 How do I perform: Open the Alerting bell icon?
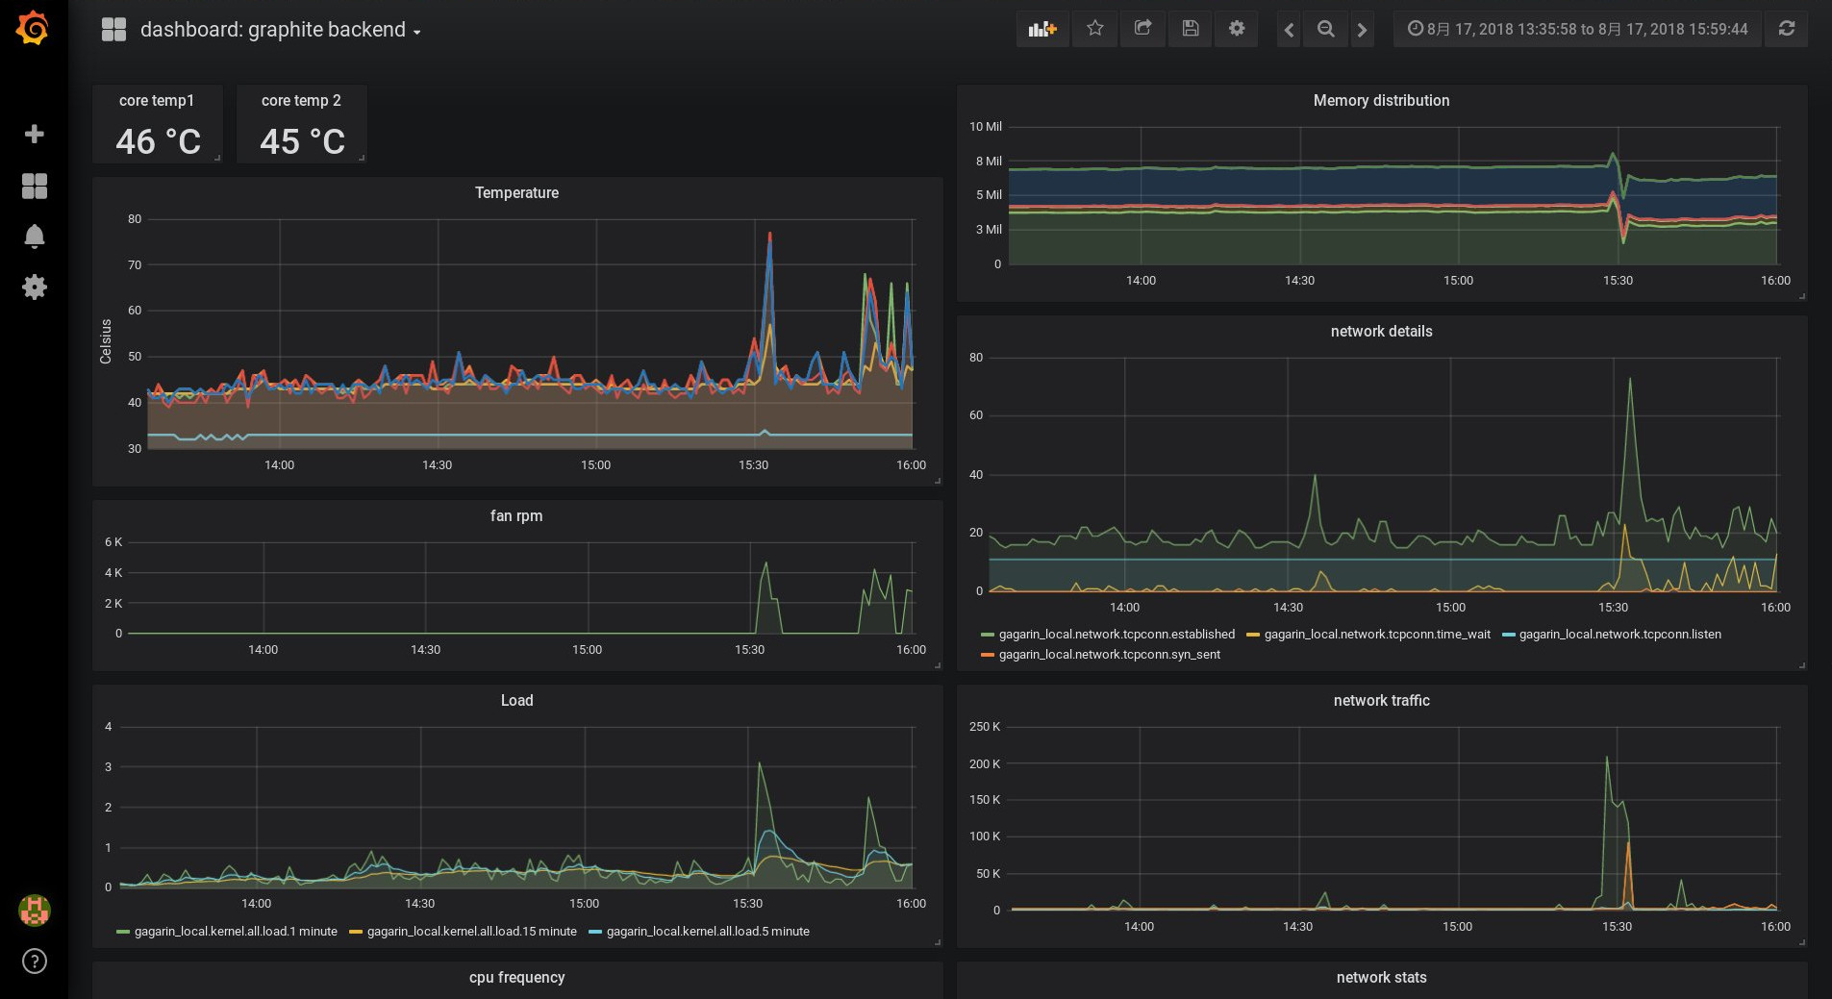[34, 237]
